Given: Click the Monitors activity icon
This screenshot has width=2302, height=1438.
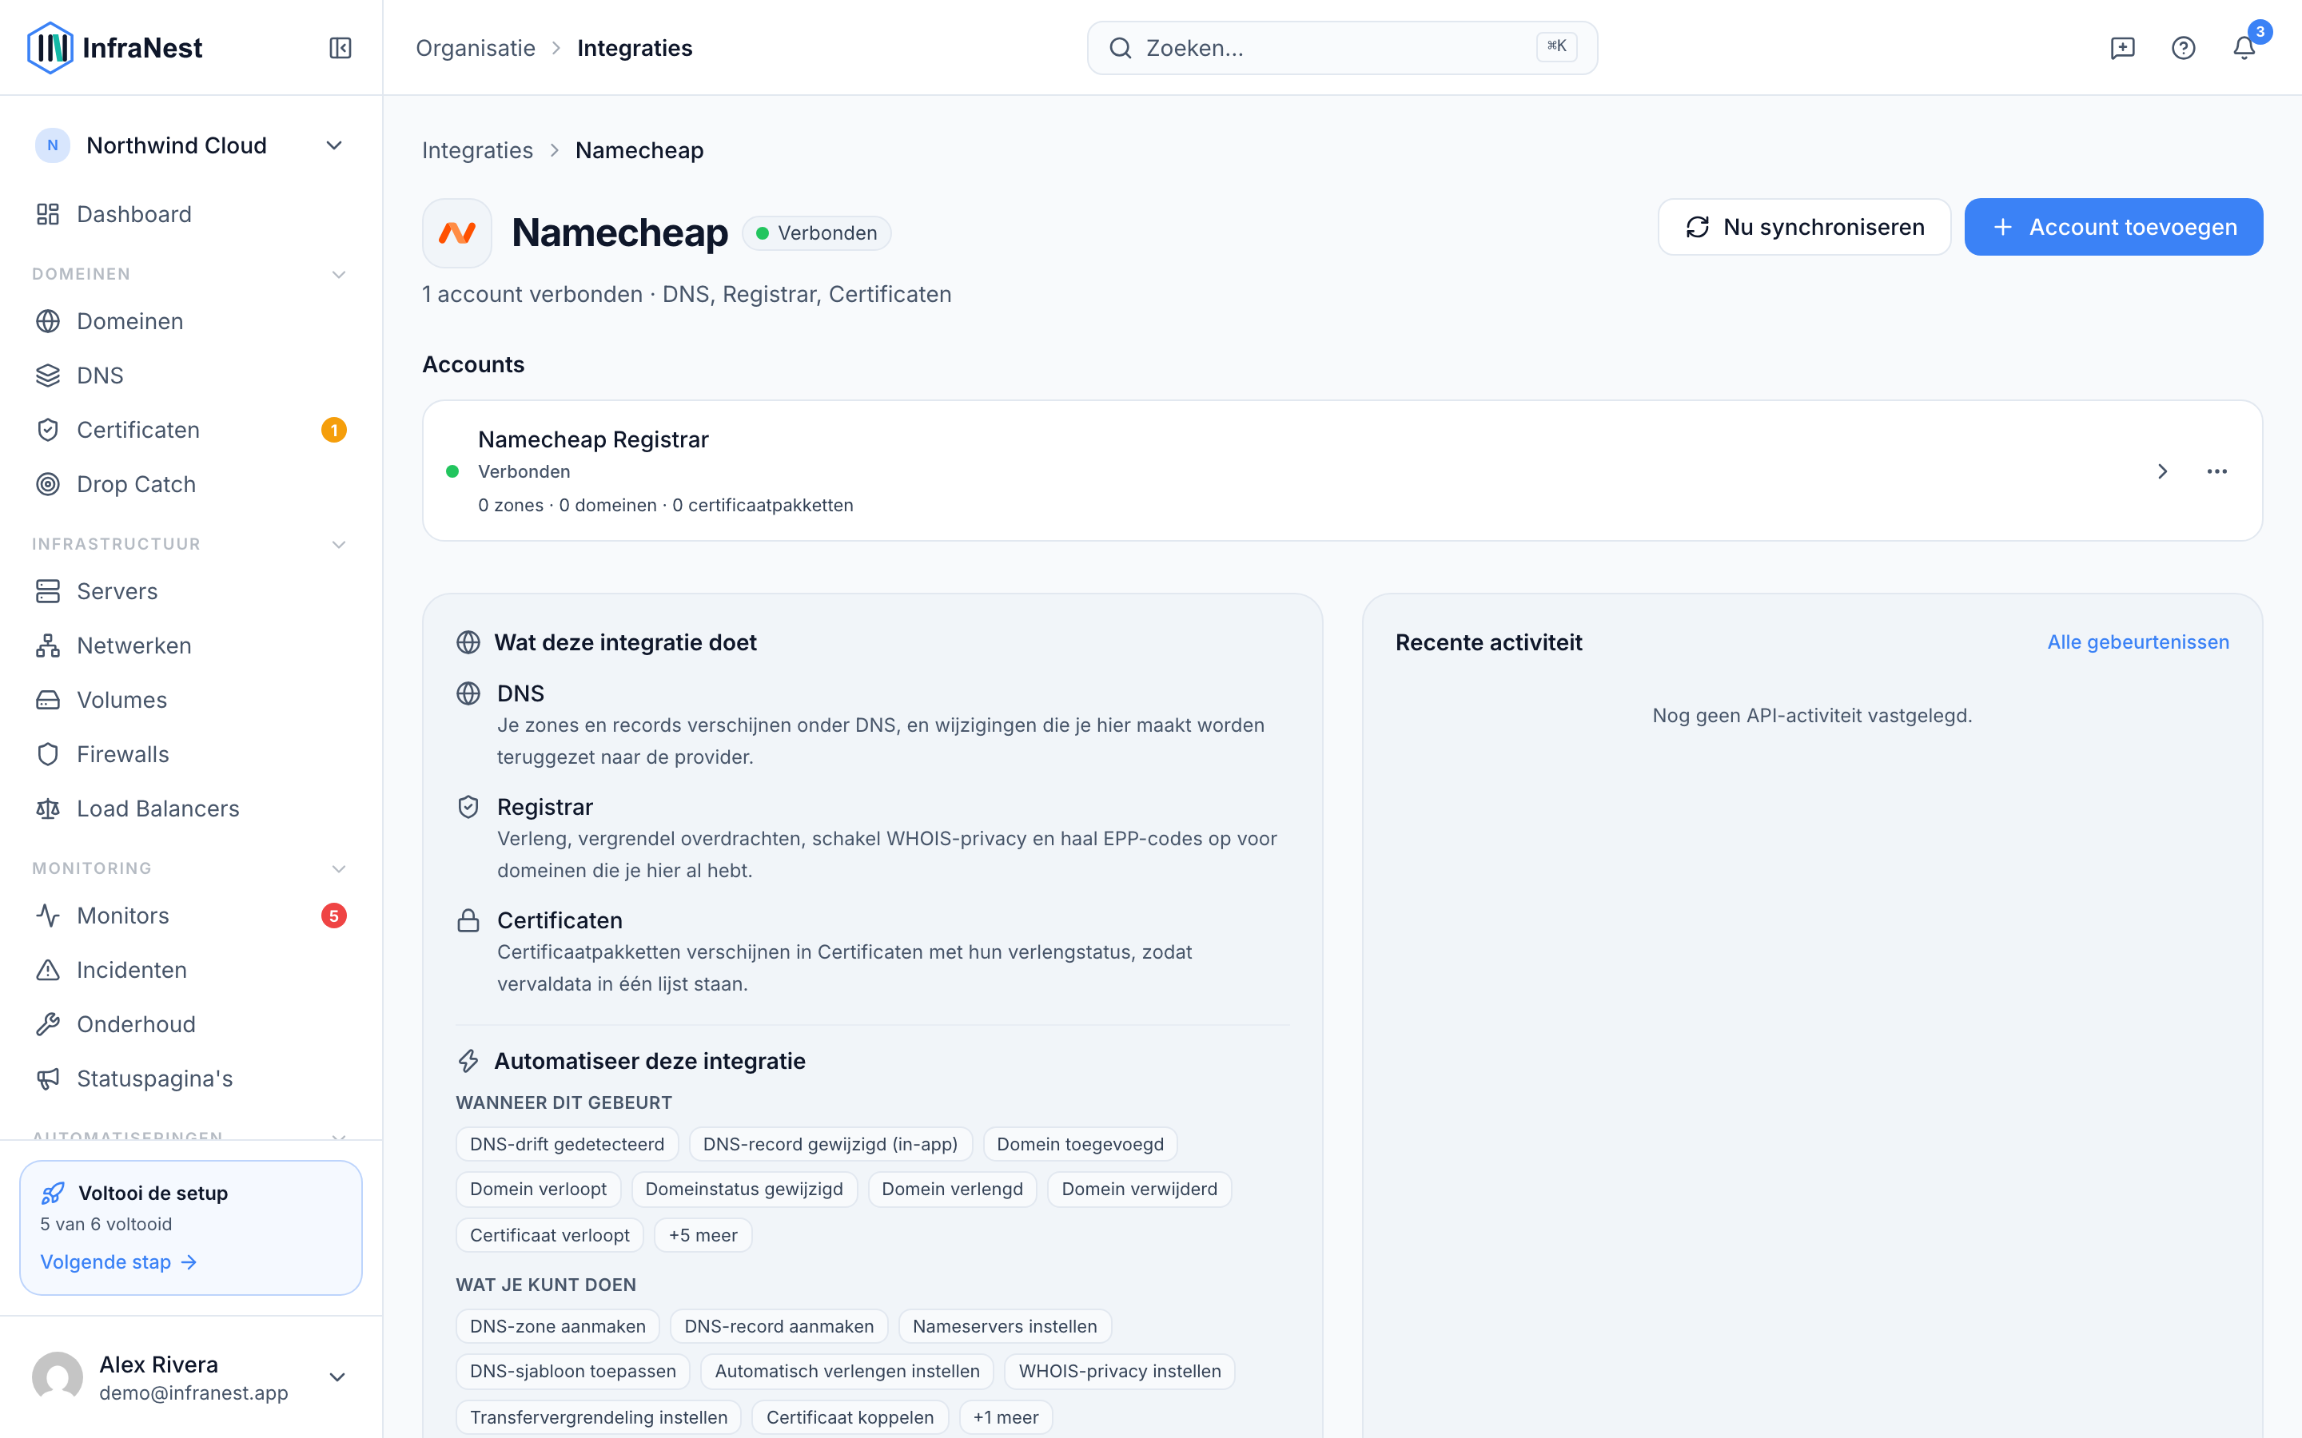Looking at the screenshot, I should [x=48, y=916].
